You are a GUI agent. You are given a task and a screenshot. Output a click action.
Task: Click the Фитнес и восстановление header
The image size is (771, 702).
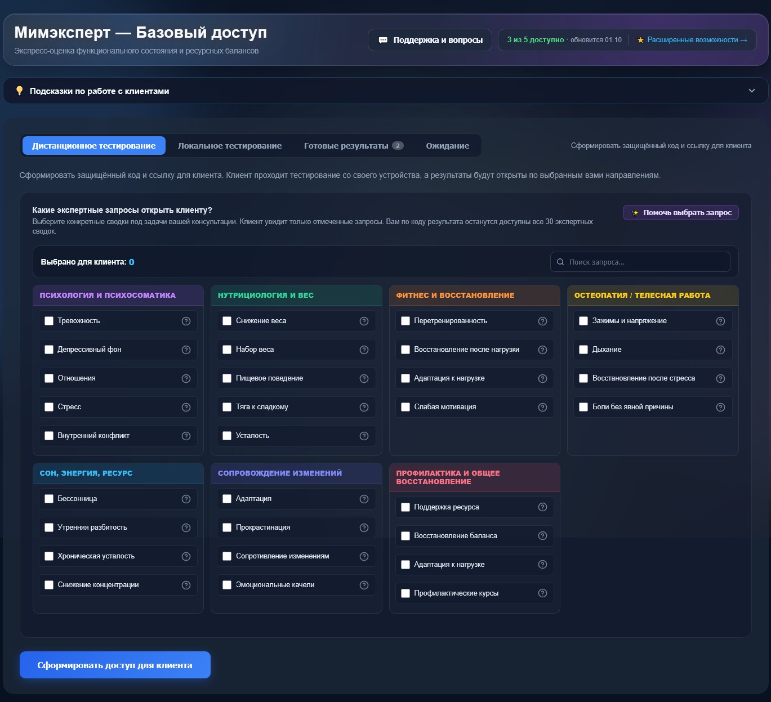tap(475, 295)
